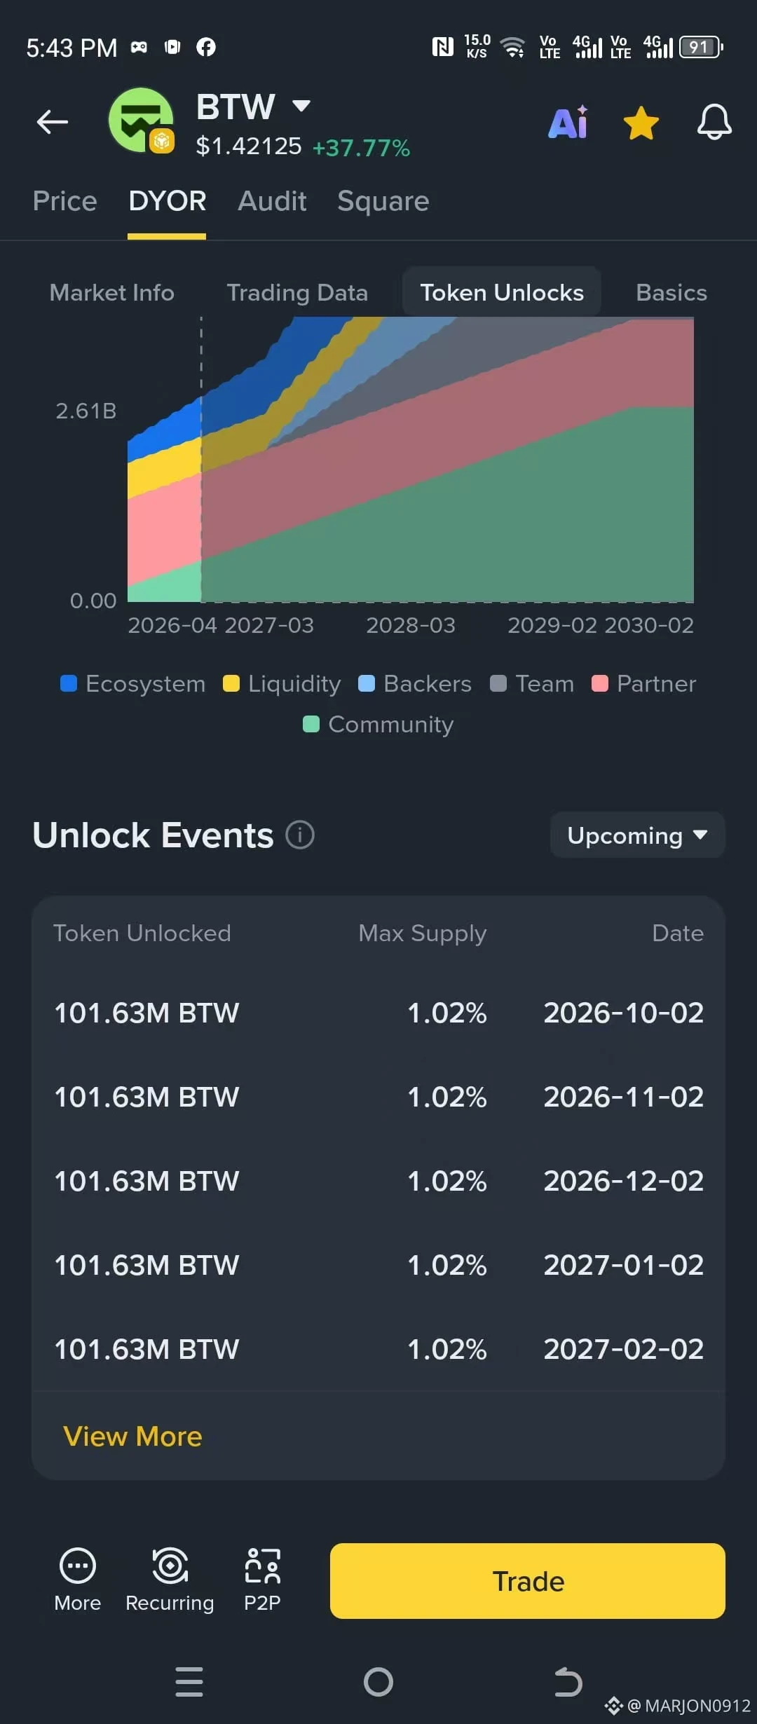Click the yellow Liquidity legend swatch
The image size is (757, 1724).
point(231,683)
